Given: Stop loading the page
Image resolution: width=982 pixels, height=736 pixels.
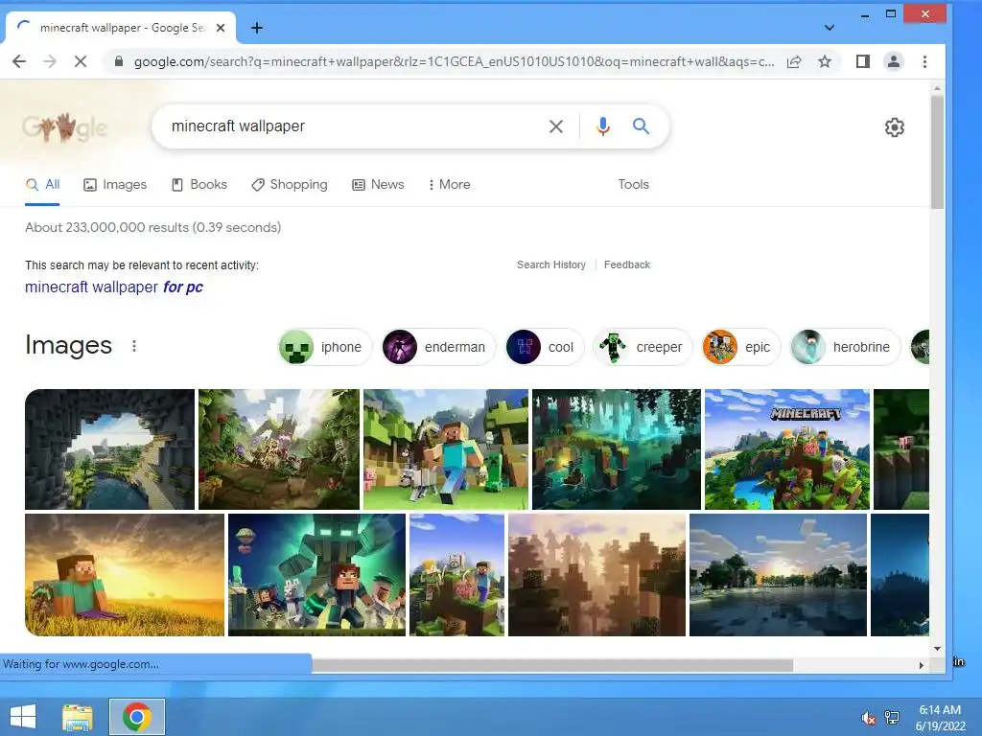Looking at the screenshot, I should pyautogui.click(x=81, y=61).
